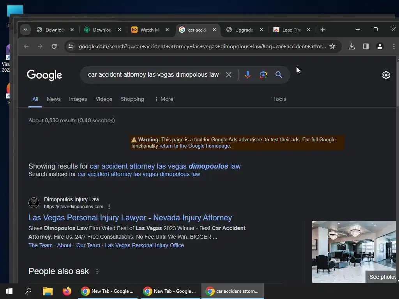The image size is (399, 299).
Task: Search by image with Google Lens icon
Action: pyautogui.click(x=263, y=75)
